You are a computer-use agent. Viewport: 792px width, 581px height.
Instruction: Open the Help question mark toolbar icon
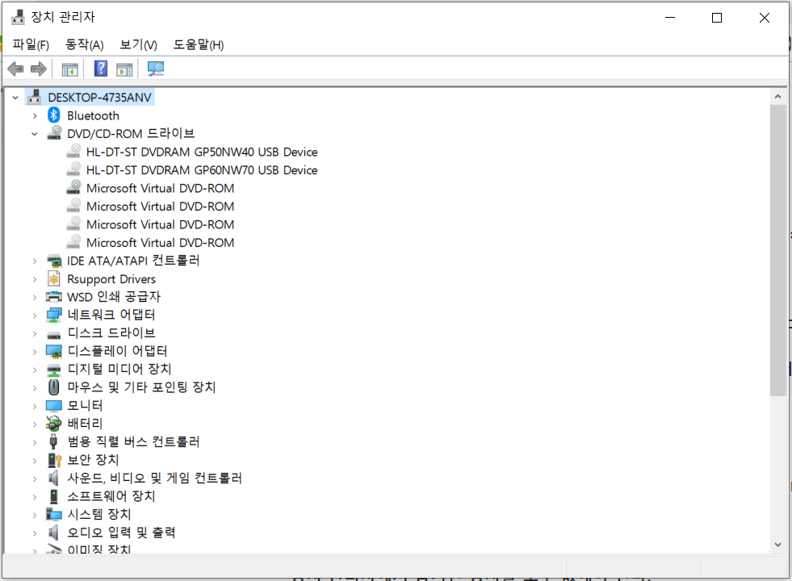(101, 69)
